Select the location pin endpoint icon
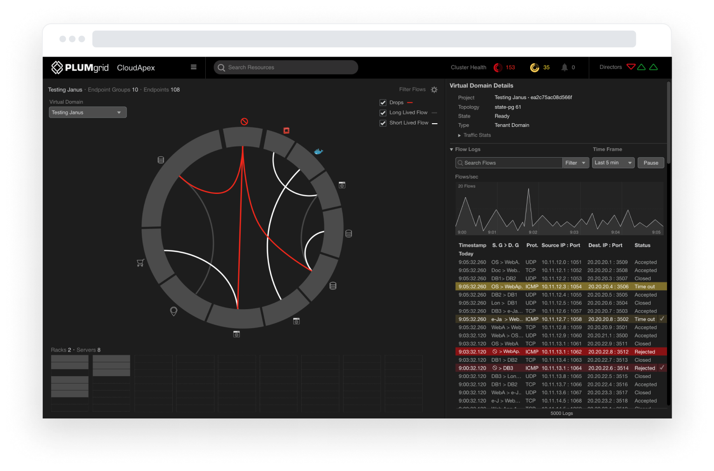The image size is (714, 471). (174, 312)
